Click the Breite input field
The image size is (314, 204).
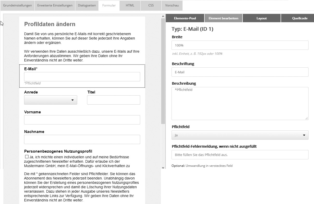click(x=240, y=45)
